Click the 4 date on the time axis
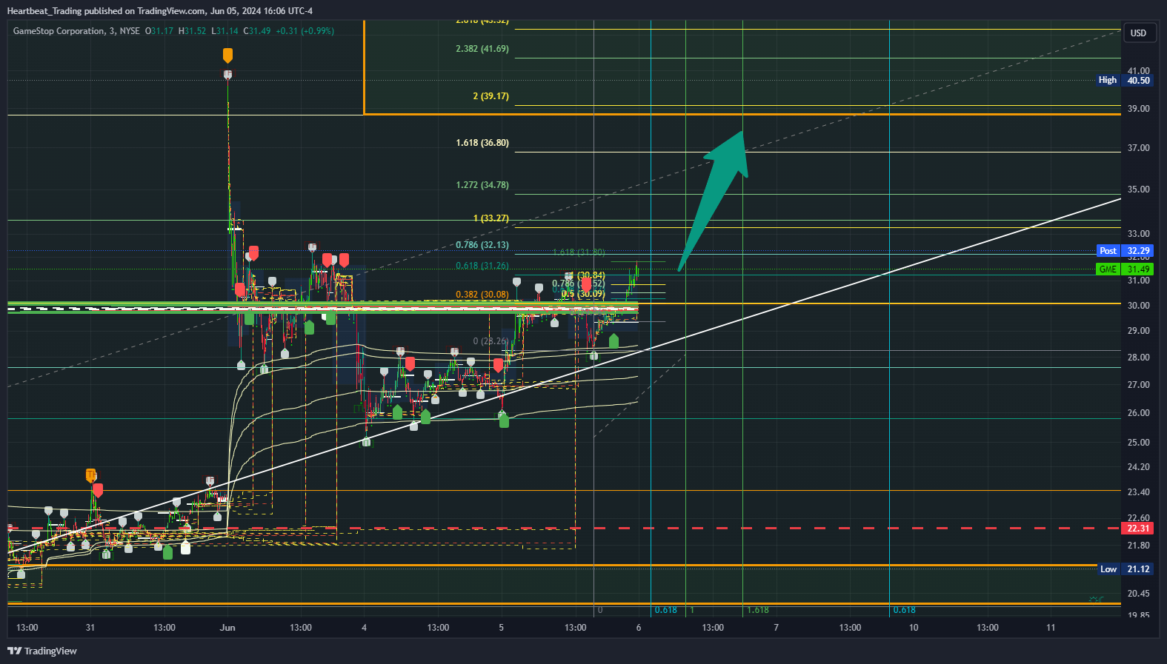This screenshot has width=1167, height=664. click(x=364, y=628)
